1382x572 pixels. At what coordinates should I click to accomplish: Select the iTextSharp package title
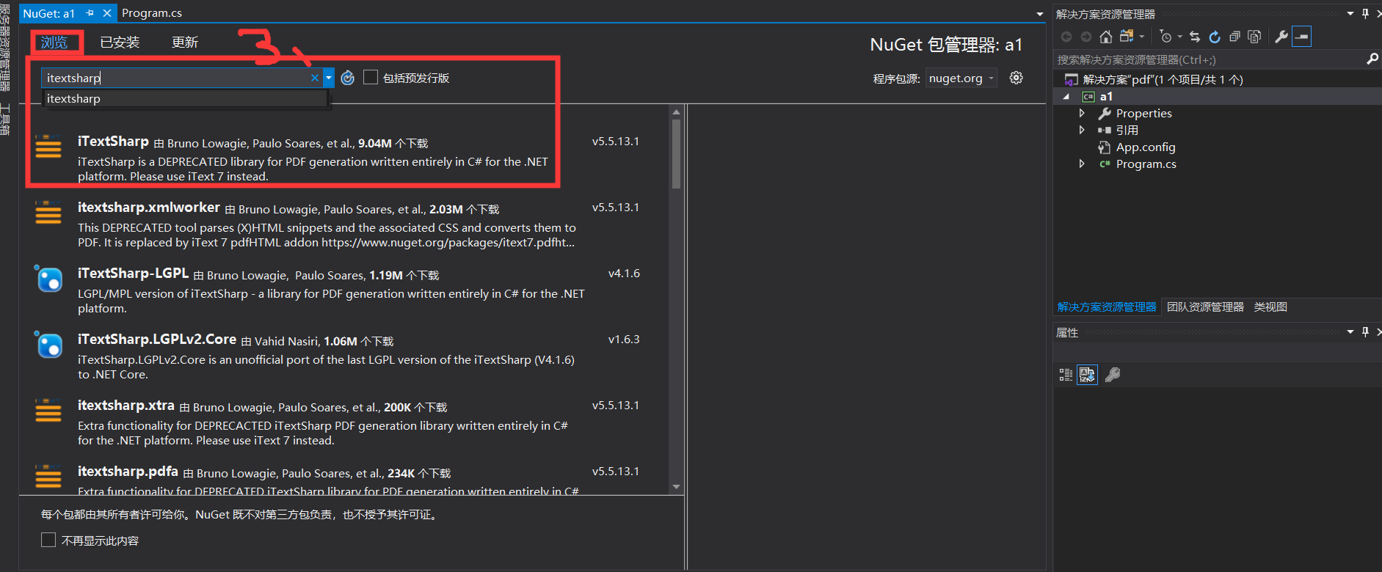pos(113,142)
